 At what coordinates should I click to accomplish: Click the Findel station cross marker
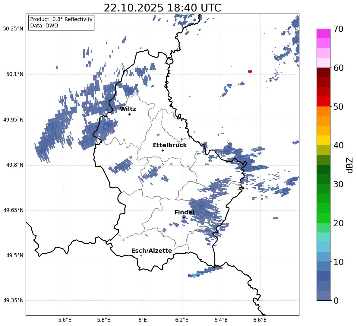coord(184,218)
